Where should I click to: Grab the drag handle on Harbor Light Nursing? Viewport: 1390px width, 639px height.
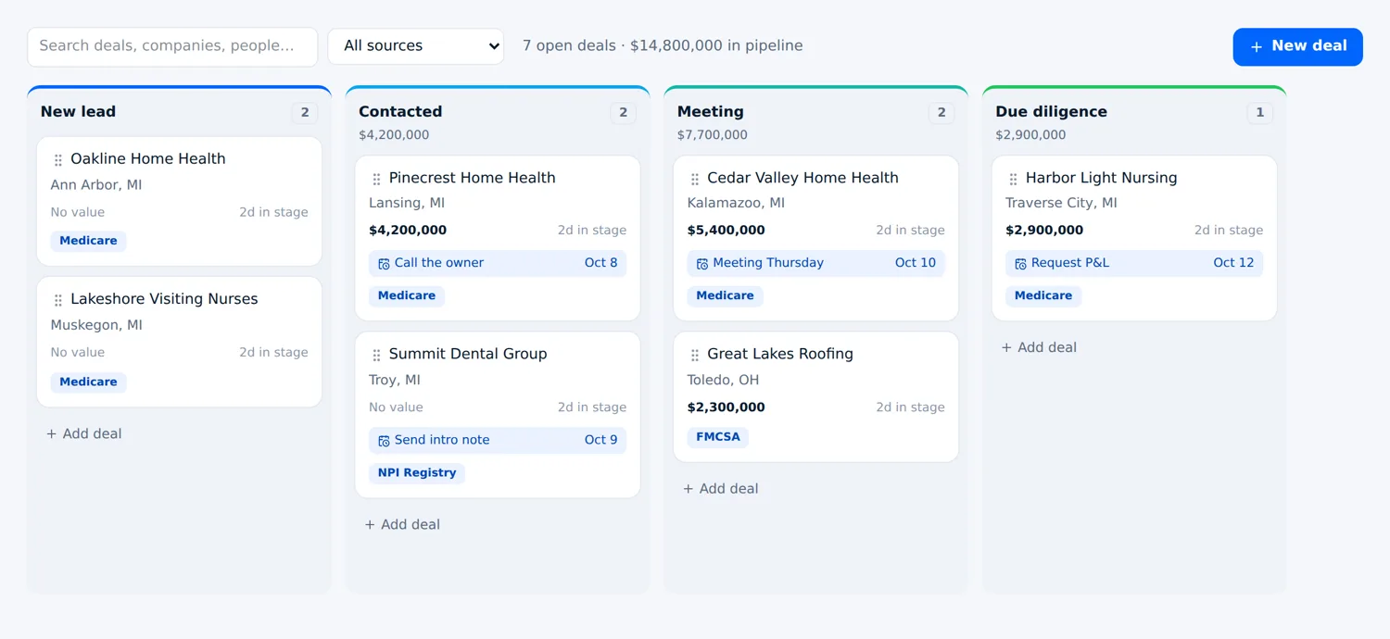[x=1013, y=179]
